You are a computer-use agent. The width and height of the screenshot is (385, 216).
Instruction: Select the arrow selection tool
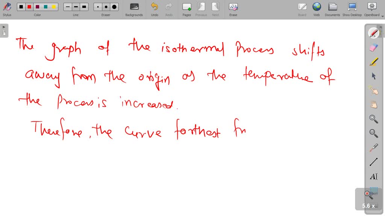(373, 76)
